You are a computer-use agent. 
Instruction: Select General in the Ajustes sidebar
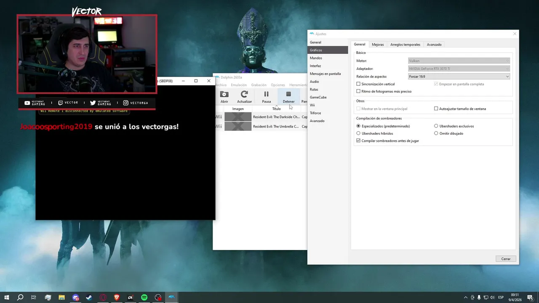tap(328, 42)
